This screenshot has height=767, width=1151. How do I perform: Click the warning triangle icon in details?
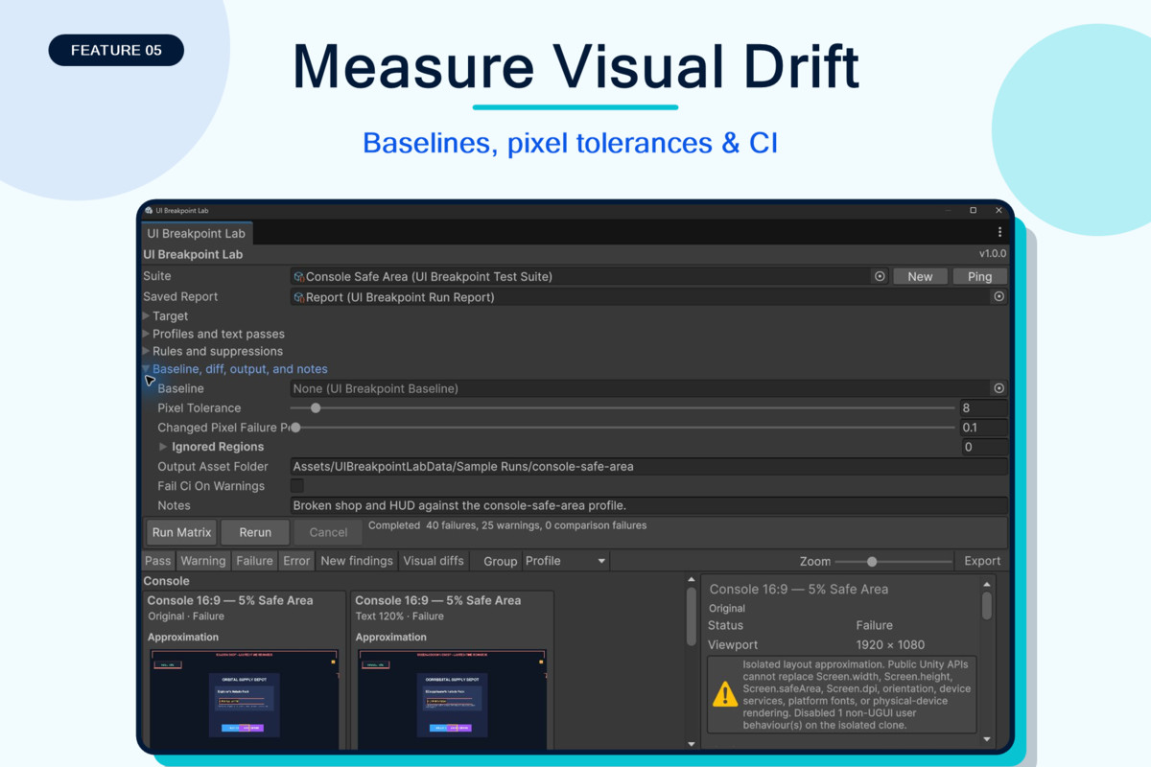[724, 694]
